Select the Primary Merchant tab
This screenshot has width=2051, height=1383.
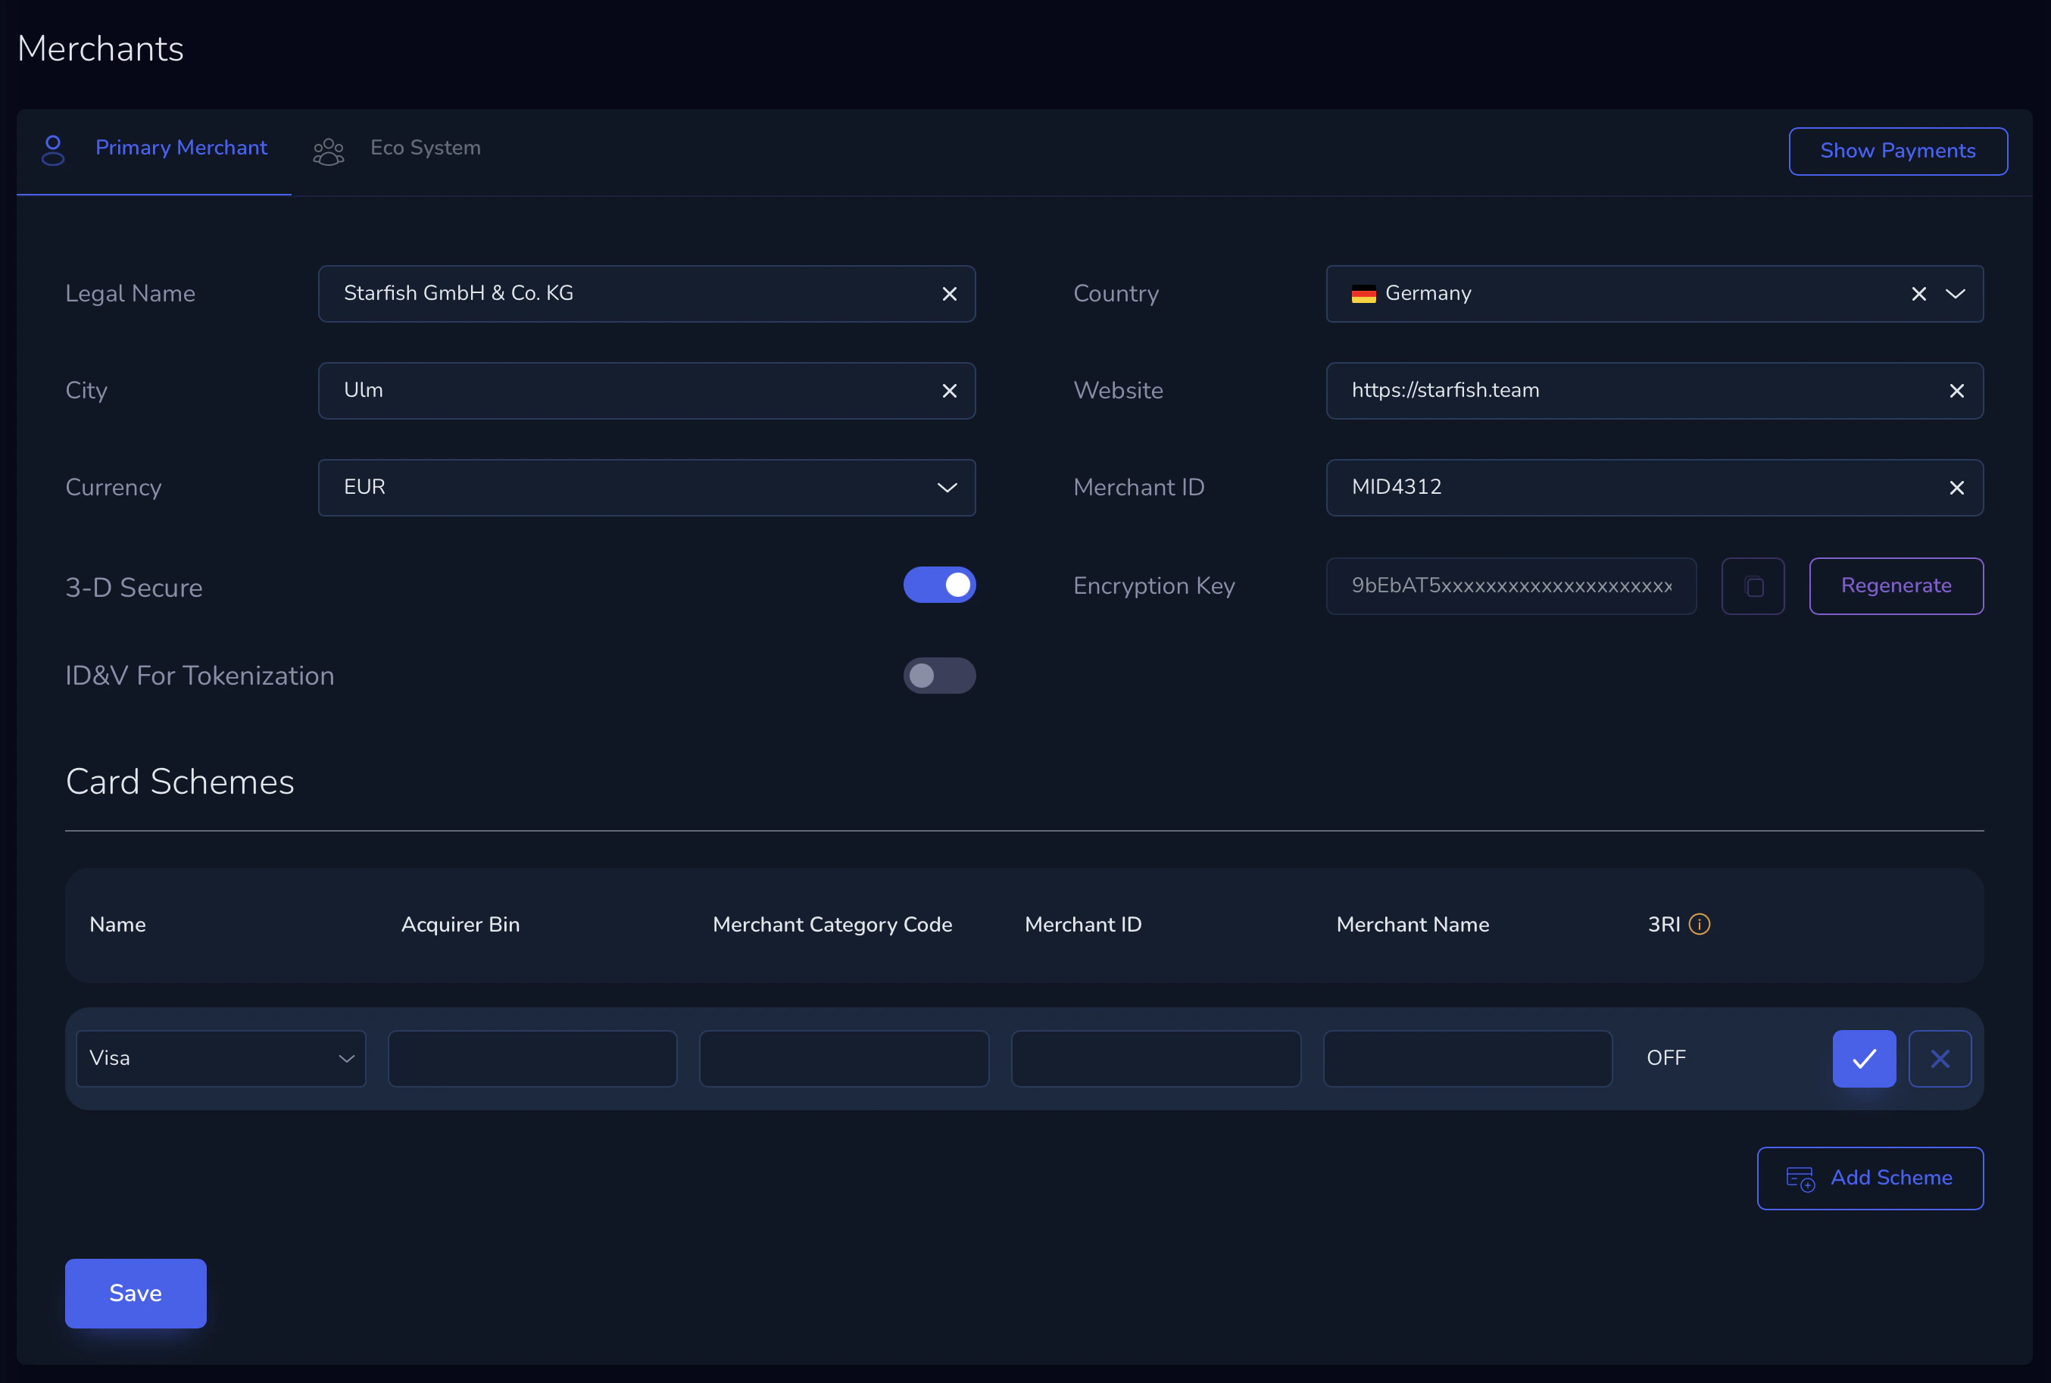point(181,147)
